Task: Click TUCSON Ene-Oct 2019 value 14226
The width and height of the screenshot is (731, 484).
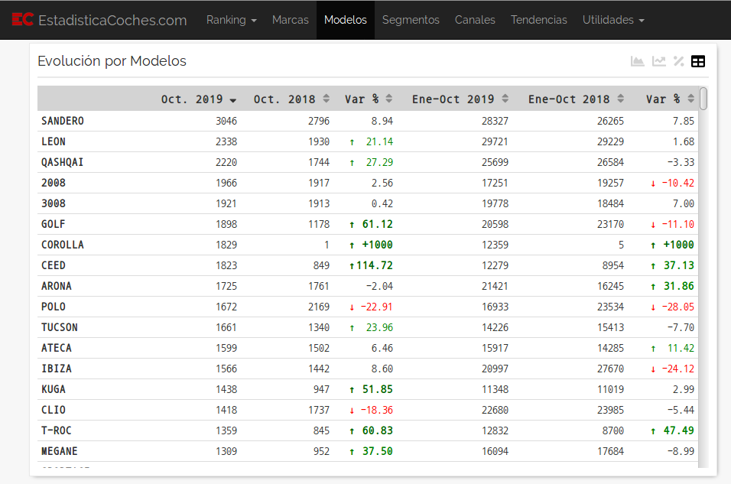Action: click(x=495, y=327)
